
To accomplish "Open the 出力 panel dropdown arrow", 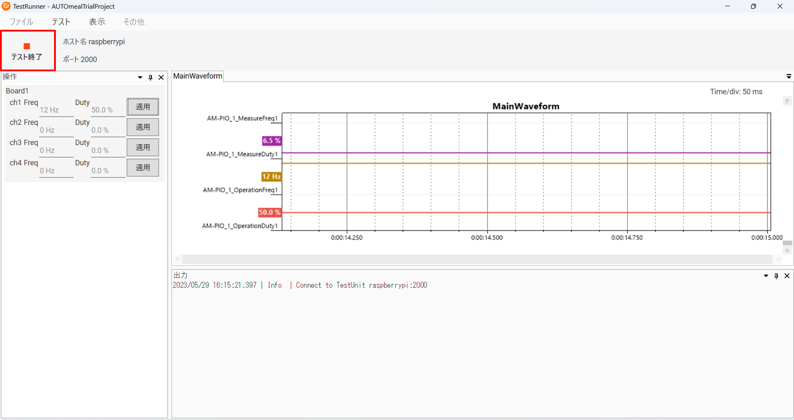I will point(766,276).
